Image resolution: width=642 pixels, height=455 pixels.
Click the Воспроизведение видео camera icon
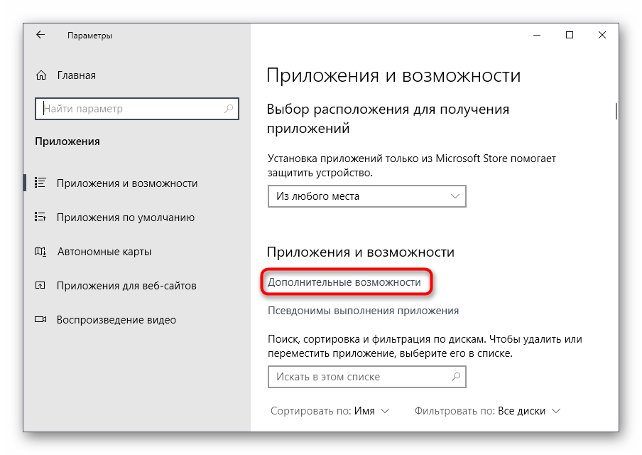(41, 320)
